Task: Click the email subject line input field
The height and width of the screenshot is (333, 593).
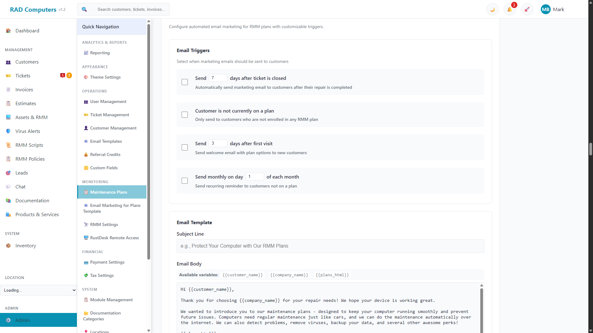Action: pos(330,246)
